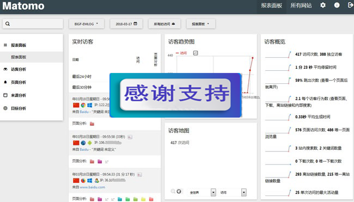Click the Baidu link in the 09:55:58 visit
Viewport: 354px width, 202px height.
tap(84, 149)
